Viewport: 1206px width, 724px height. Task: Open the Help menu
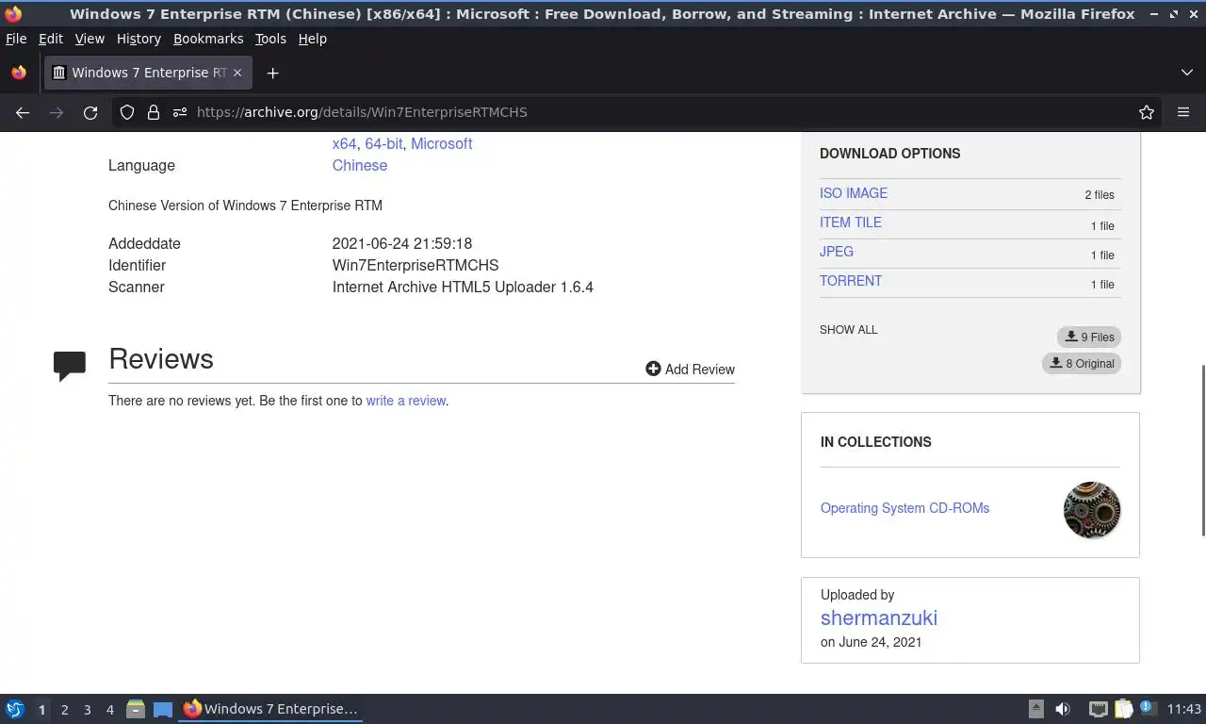312,39
